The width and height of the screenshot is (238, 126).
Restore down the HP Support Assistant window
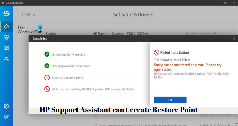[225, 3]
